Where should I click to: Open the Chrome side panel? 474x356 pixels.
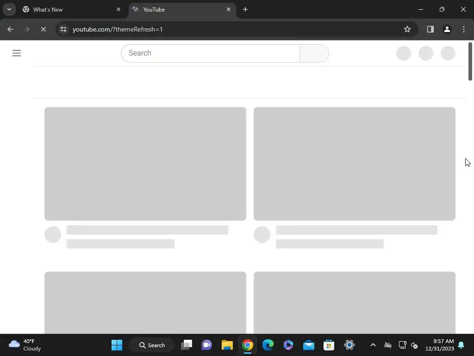click(x=430, y=29)
